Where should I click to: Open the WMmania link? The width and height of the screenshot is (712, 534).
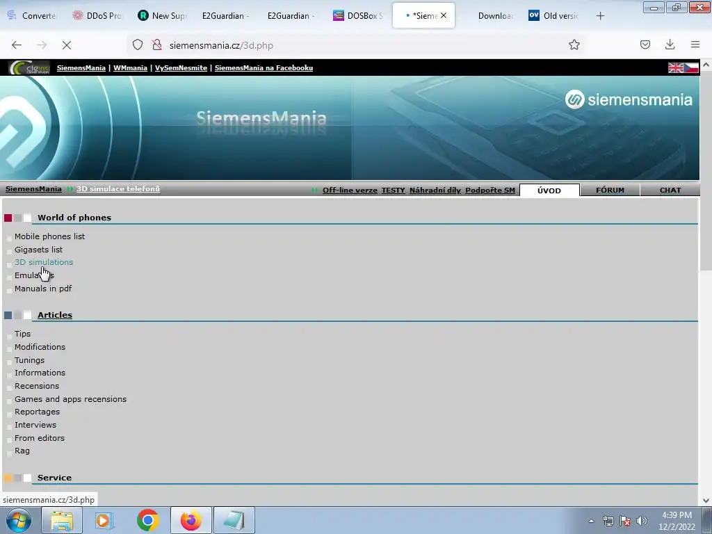tap(130, 67)
